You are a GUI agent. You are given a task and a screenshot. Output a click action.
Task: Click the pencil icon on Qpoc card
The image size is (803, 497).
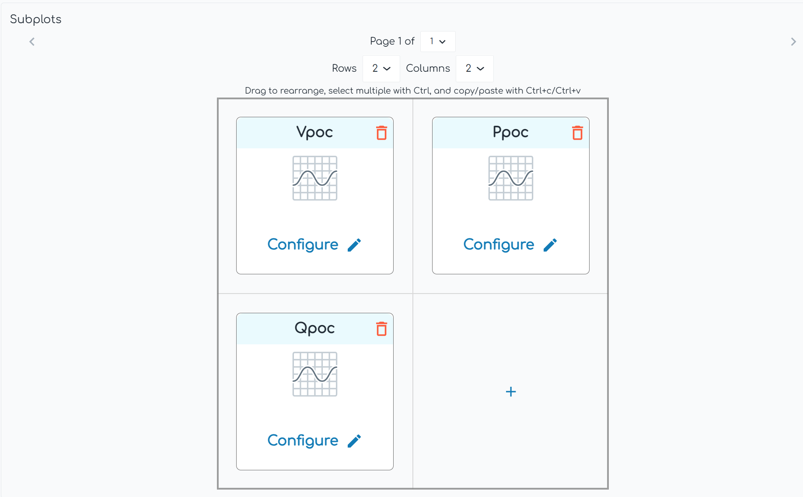pos(354,441)
